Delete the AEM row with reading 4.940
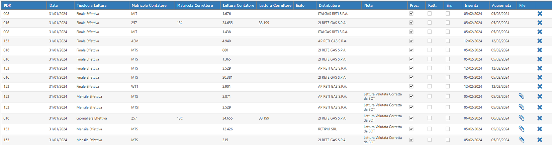Screen dimensions: 552x145 540,41
